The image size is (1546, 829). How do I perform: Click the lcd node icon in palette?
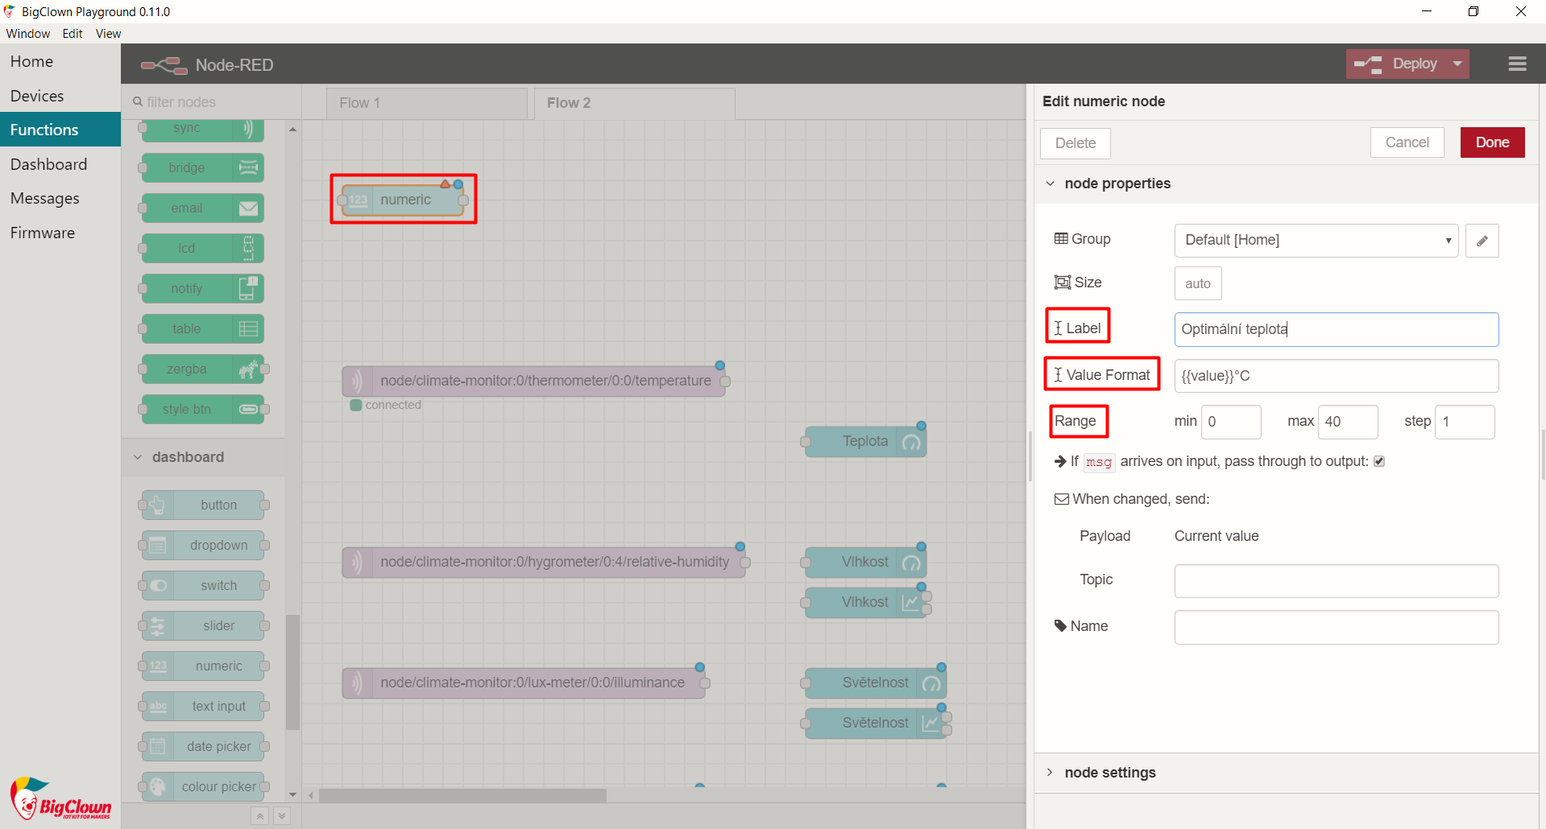[x=248, y=248]
